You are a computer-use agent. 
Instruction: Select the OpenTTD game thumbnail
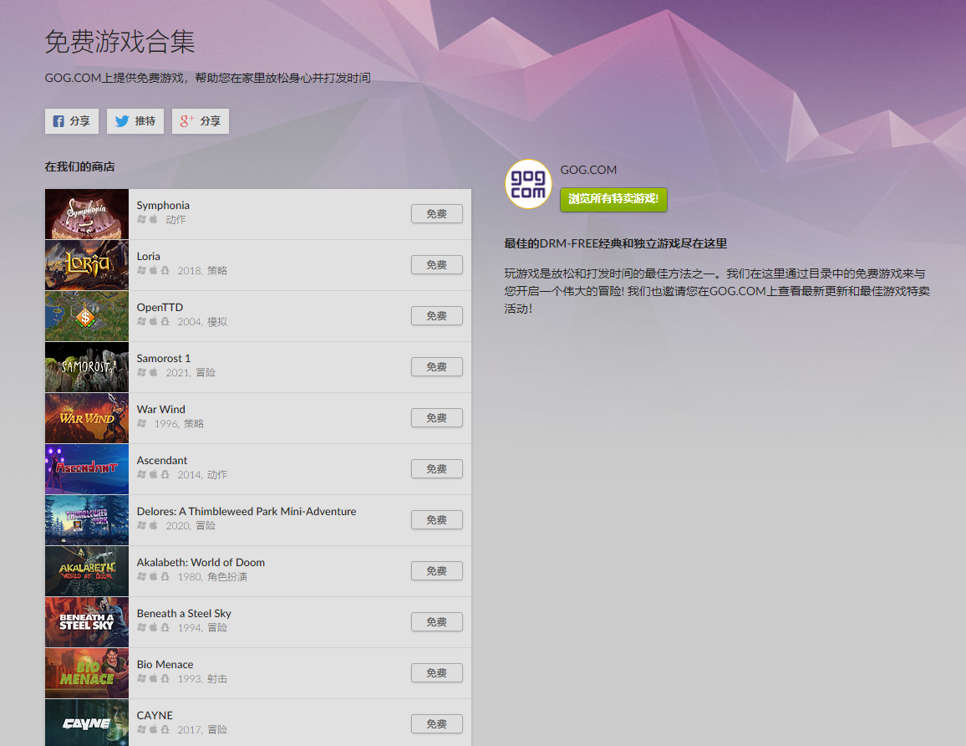coord(87,316)
